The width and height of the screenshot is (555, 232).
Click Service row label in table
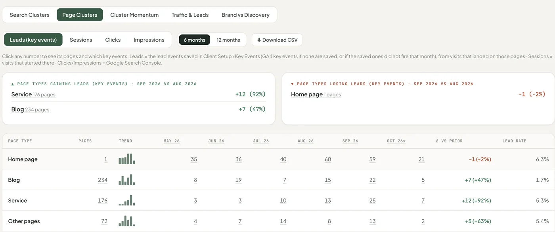tap(17, 201)
